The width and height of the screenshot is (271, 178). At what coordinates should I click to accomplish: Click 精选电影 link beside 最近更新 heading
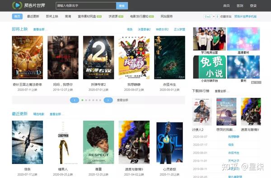click(x=39, y=114)
